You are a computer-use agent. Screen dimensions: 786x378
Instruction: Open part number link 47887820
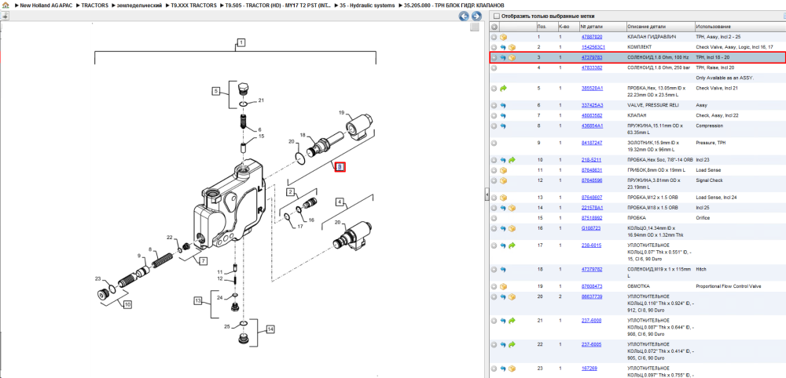click(x=592, y=37)
